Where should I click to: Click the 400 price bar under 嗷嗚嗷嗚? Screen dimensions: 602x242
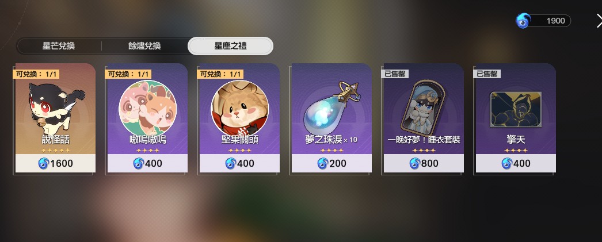[147, 163]
